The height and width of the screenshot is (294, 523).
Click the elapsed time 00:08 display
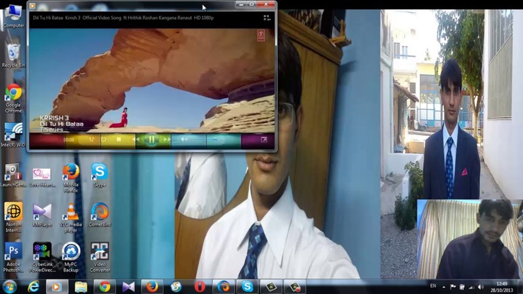(x=69, y=140)
